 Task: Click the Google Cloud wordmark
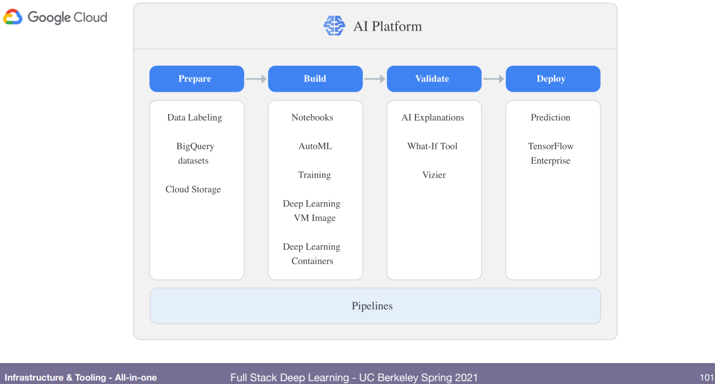(x=67, y=18)
